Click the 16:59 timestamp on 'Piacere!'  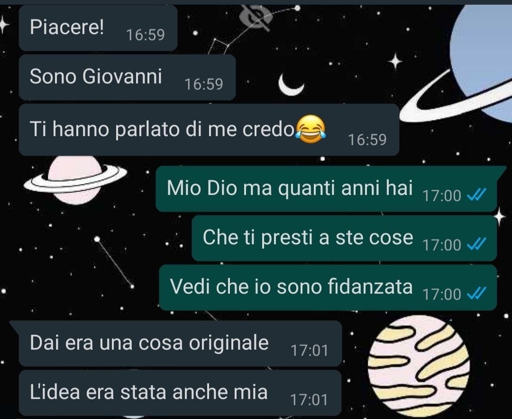pyautogui.click(x=146, y=35)
